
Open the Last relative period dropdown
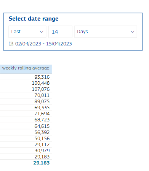pos(27,32)
